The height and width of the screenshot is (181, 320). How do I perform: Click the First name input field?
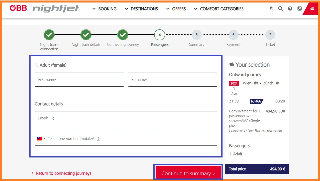[79, 79]
